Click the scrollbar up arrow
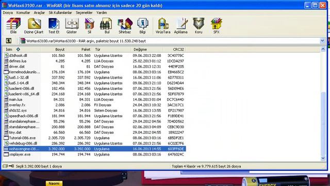Viewport: 330px width, 186px height. pyautogui.click(x=323, y=50)
